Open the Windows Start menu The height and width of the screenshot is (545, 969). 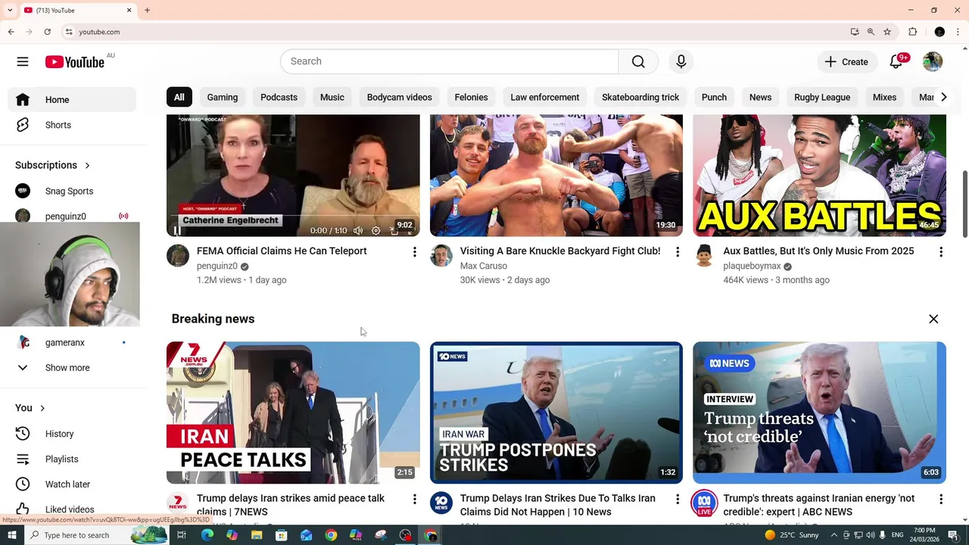11,535
